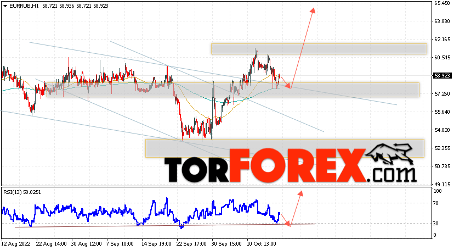This screenshot has width=454, height=250.
Task: Select the EURRUB,H1 symbol title
Action: click(24, 6)
